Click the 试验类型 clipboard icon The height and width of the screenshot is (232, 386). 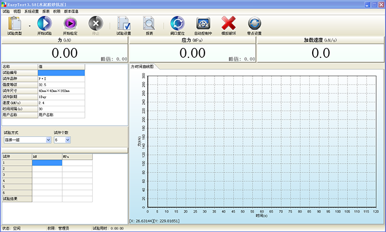click(14, 23)
